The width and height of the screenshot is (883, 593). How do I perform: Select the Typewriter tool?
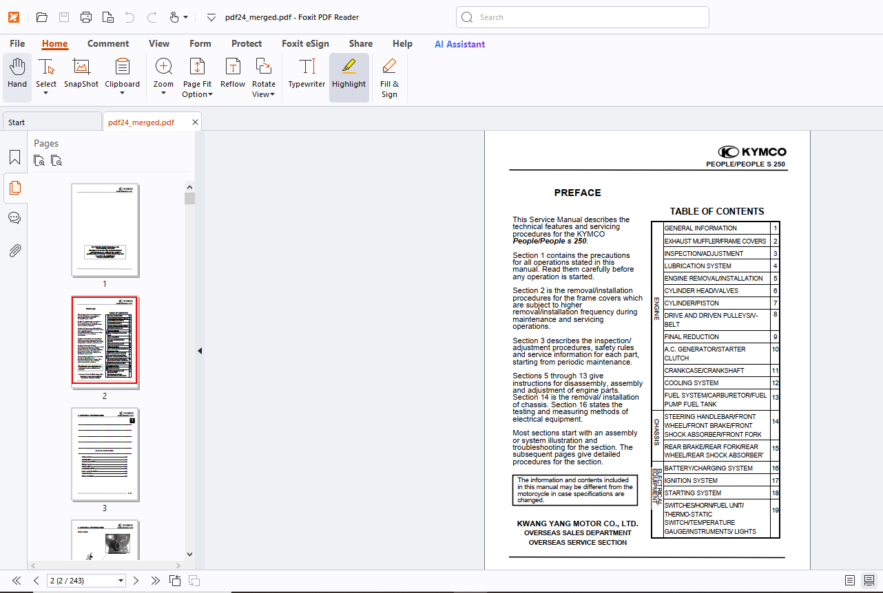pos(307,74)
